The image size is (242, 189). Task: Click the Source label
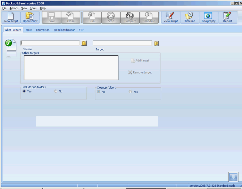[x=28, y=49]
